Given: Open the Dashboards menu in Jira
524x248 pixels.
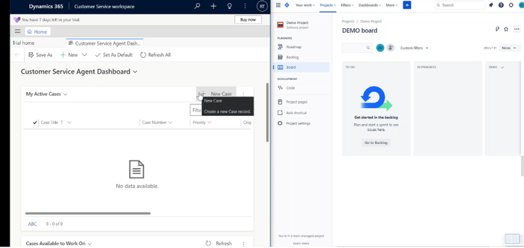Looking at the screenshot, I should pos(370,5).
